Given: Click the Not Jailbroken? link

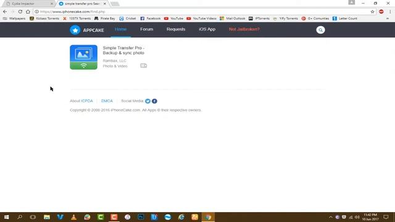Looking at the screenshot, I should [x=244, y=29].
